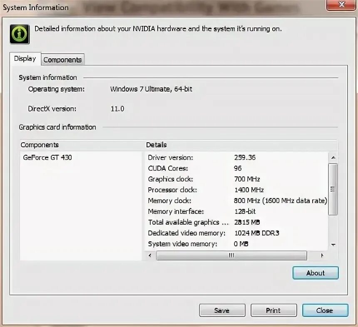Viewport: 358px width, 327px height.
Task: Save the system information
Action: click(222, 310)
